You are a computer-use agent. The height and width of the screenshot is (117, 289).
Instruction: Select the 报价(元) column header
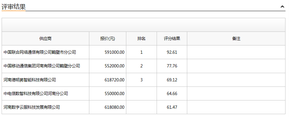pyautogui.click(x=107, y=38)
